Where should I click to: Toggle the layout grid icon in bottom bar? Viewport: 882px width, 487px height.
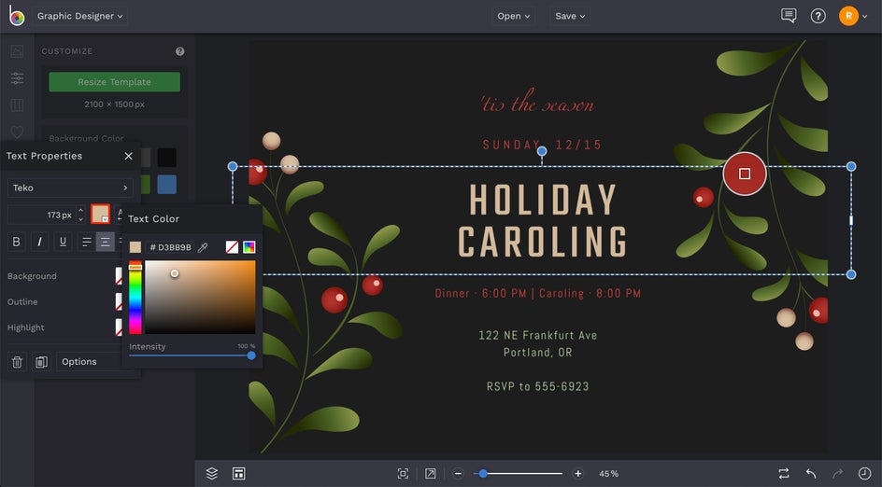click(238, 474)
